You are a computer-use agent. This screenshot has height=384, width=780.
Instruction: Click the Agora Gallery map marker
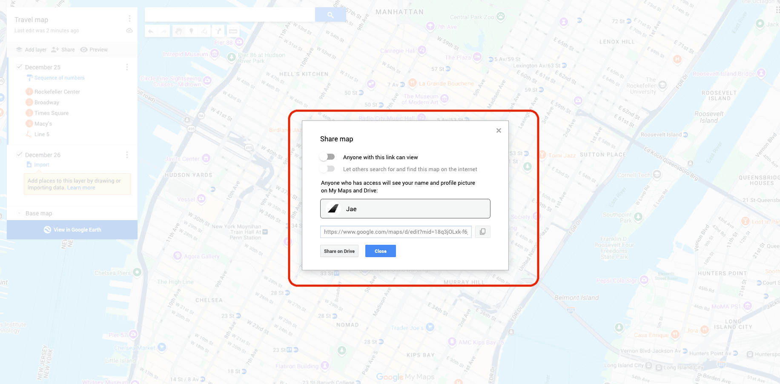(x=178, y=256)
